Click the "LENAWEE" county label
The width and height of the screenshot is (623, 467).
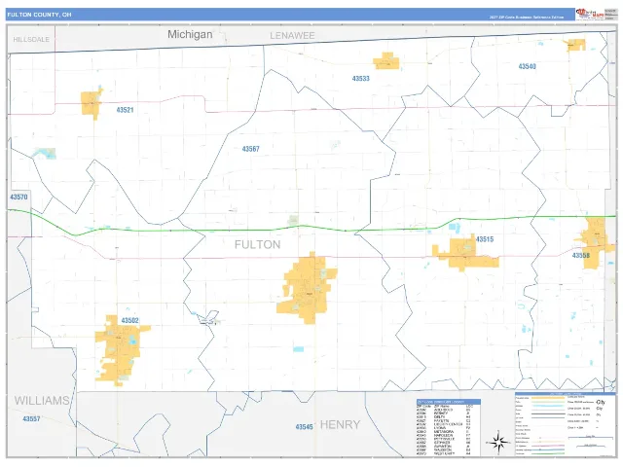(292, 36)
